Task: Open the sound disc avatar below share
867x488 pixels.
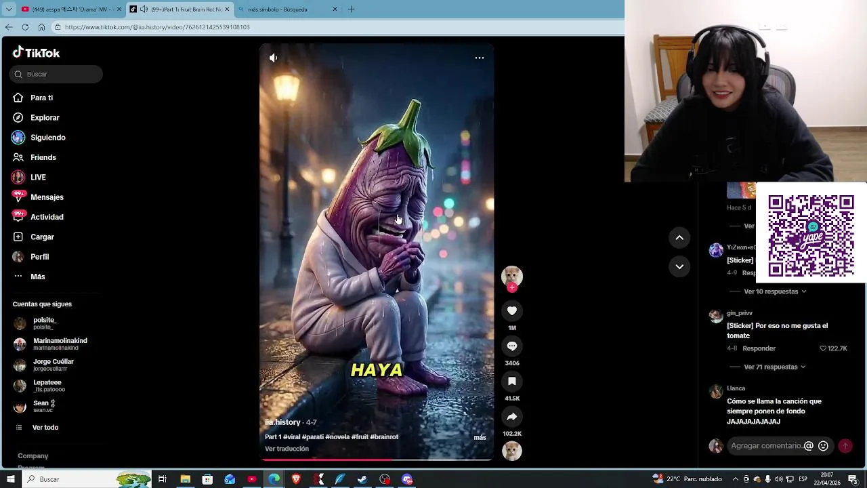Action: (x=512, y=451)
